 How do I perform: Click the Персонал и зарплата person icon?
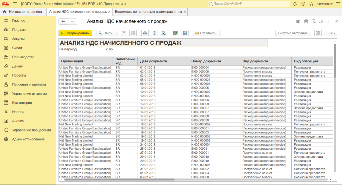[6, 84]
